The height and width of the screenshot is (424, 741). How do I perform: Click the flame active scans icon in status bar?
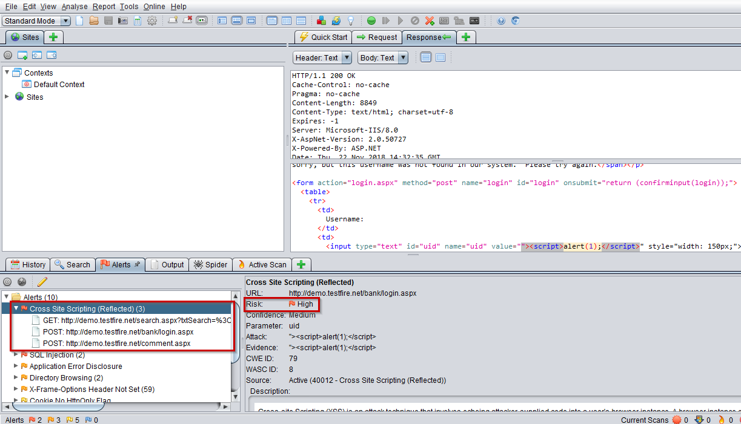722,420
